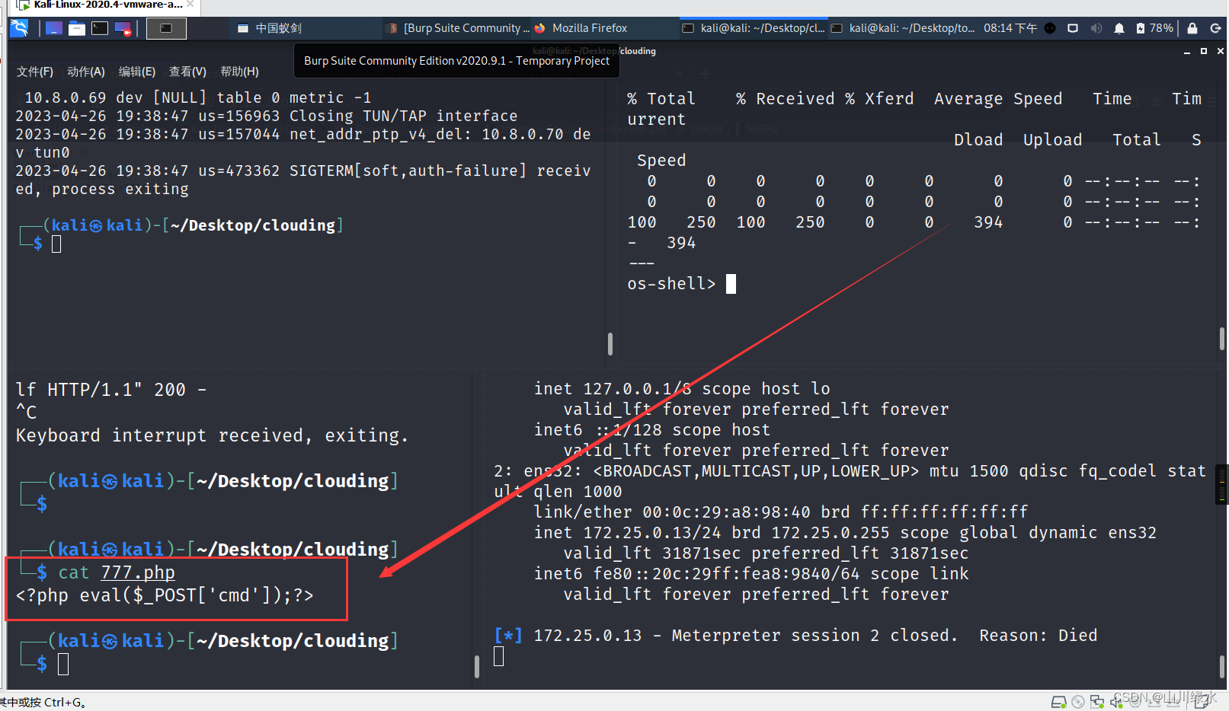Click the screen recorder launcher icon
Viewport: 1229px width, 711px height.
[123, 28]
